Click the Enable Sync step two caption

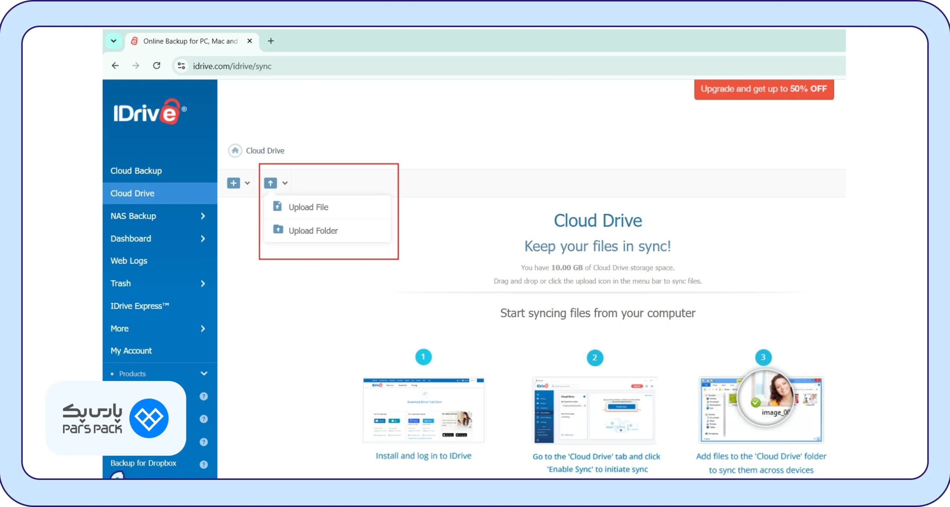597,463
